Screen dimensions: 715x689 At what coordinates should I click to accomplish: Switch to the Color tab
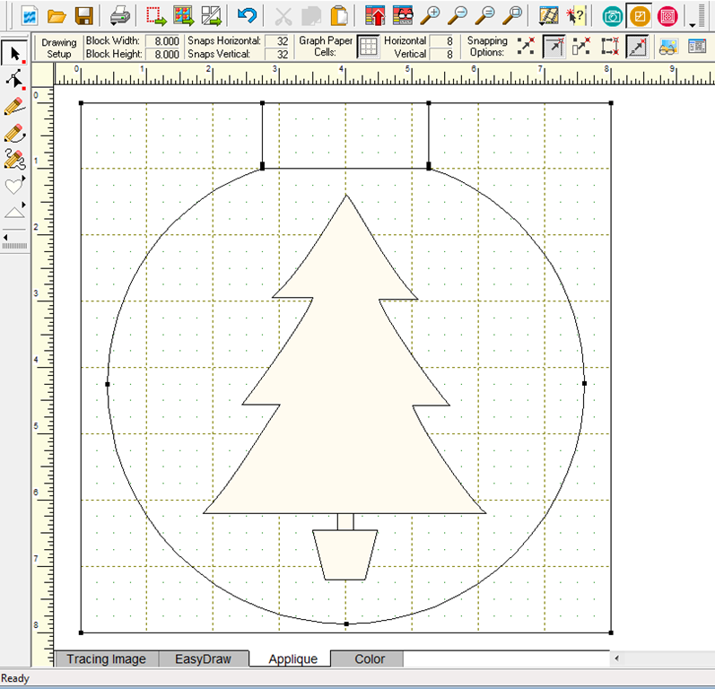(370, 658)
